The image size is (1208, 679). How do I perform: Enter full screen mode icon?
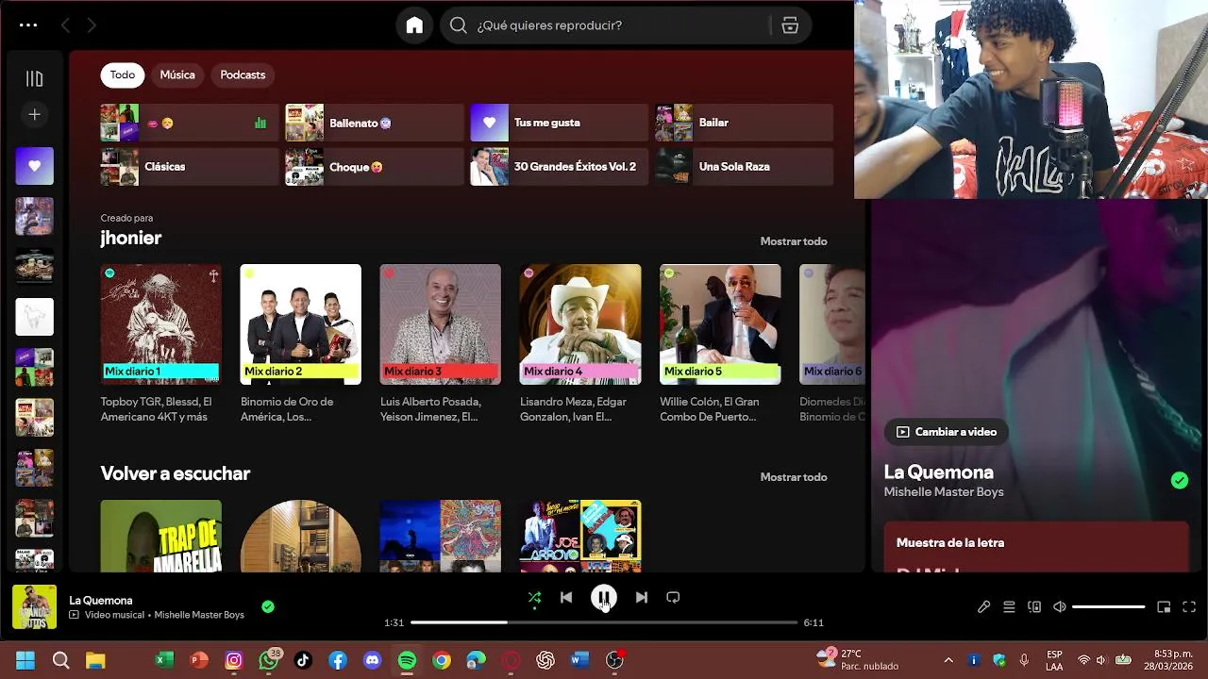1189,607
